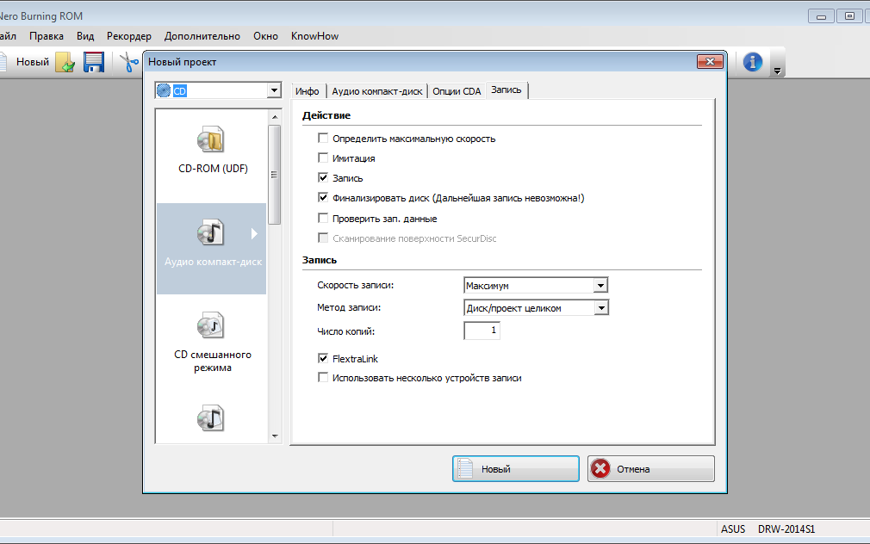Toggle the FlextraLink checkbox
The width and height of the screenshot is (870, 544).
point(323,358)
